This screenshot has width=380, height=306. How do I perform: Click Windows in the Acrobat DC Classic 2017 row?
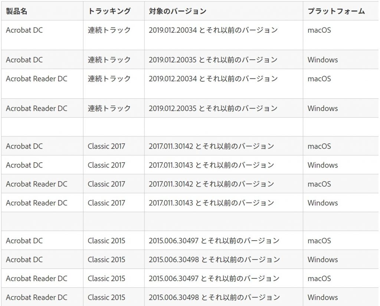[322, 165]
